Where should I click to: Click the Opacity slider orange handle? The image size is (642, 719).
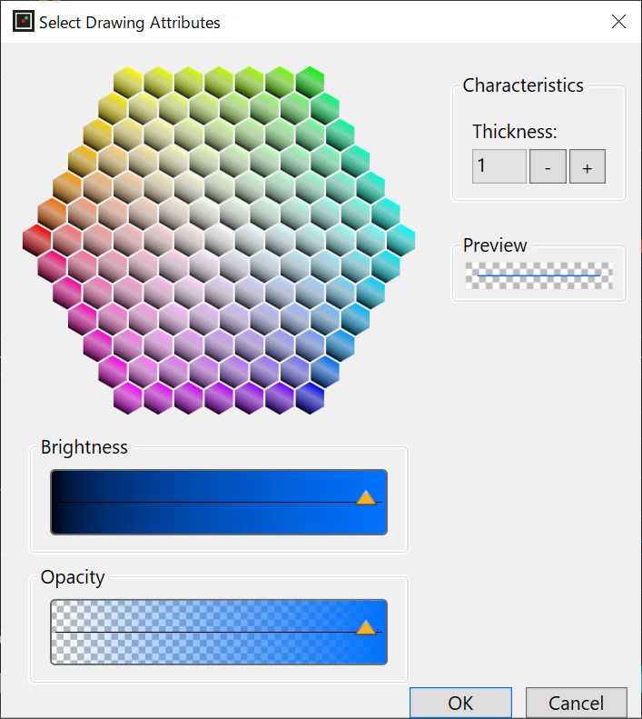[x=366, y=627]
